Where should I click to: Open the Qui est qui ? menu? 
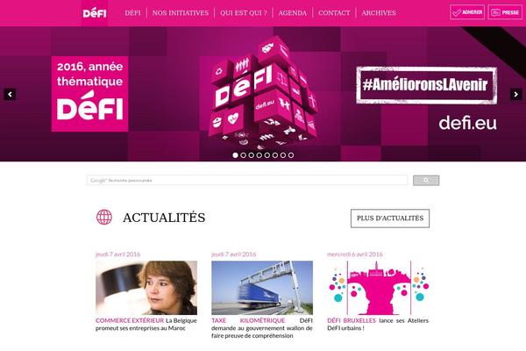pyautogui.click(x=244, y=13)
